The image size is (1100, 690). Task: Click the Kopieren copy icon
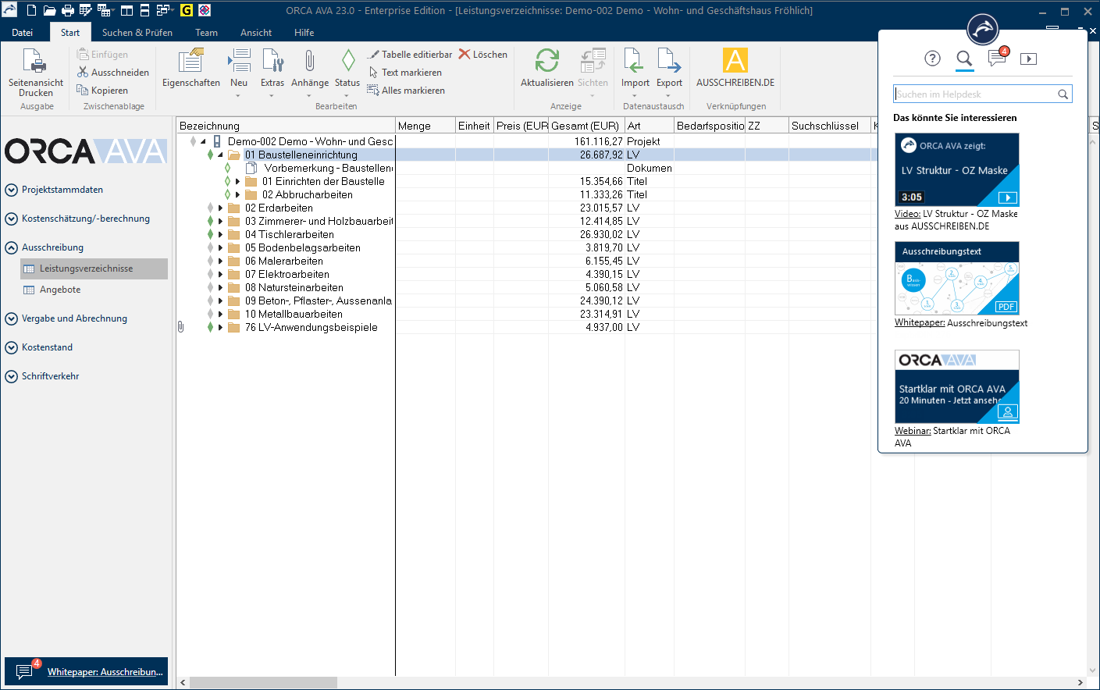[x=83, y=91]
